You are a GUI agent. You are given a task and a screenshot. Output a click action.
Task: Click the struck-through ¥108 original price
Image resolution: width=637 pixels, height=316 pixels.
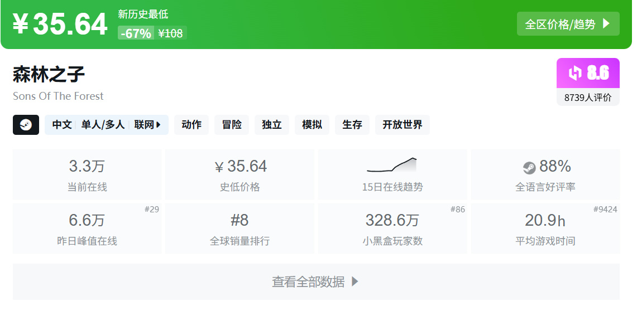tap(170, 33)
